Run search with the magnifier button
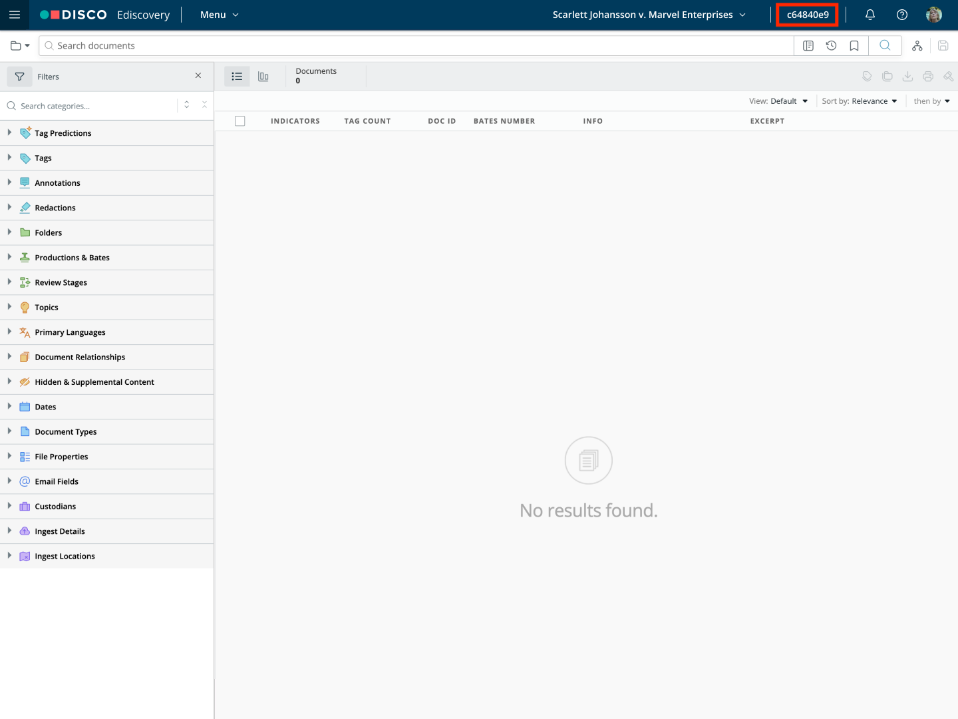This screenshot has height=719, width=958. pyautogui.click(x=885, y=45)
